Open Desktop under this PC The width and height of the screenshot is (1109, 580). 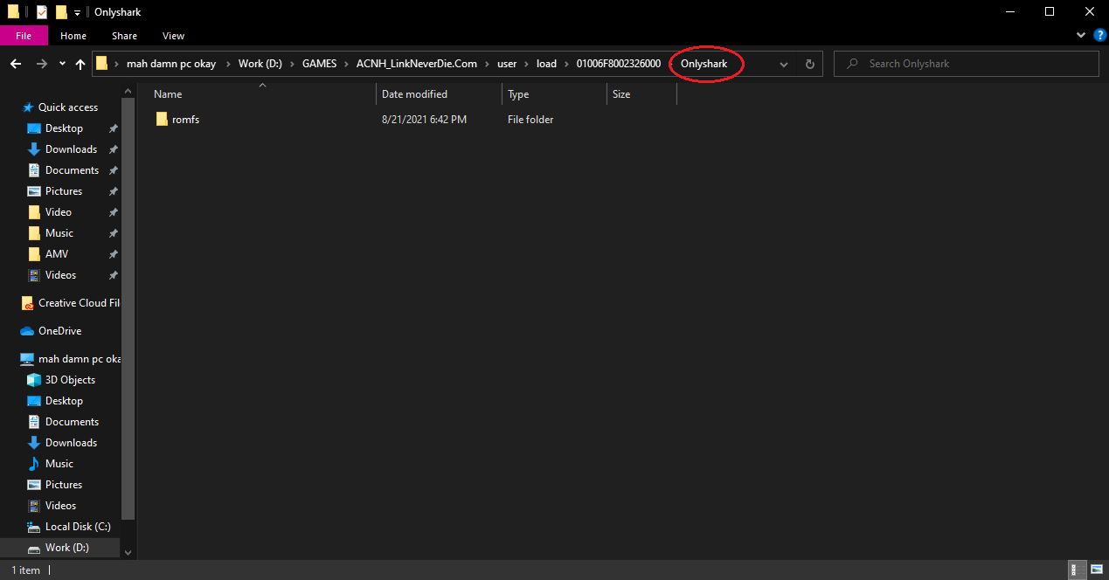[64, 401]
